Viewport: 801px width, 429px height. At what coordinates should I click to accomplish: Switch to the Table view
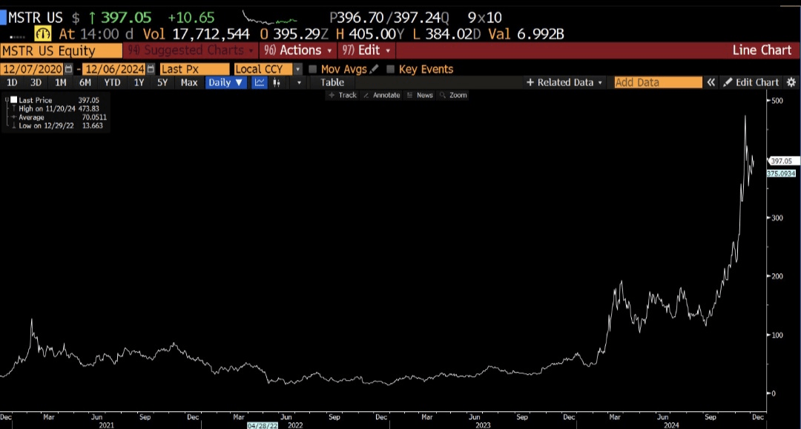332,82
